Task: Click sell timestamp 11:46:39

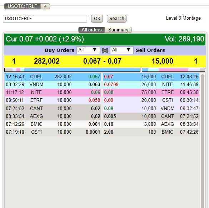Action: click(189, 85)
